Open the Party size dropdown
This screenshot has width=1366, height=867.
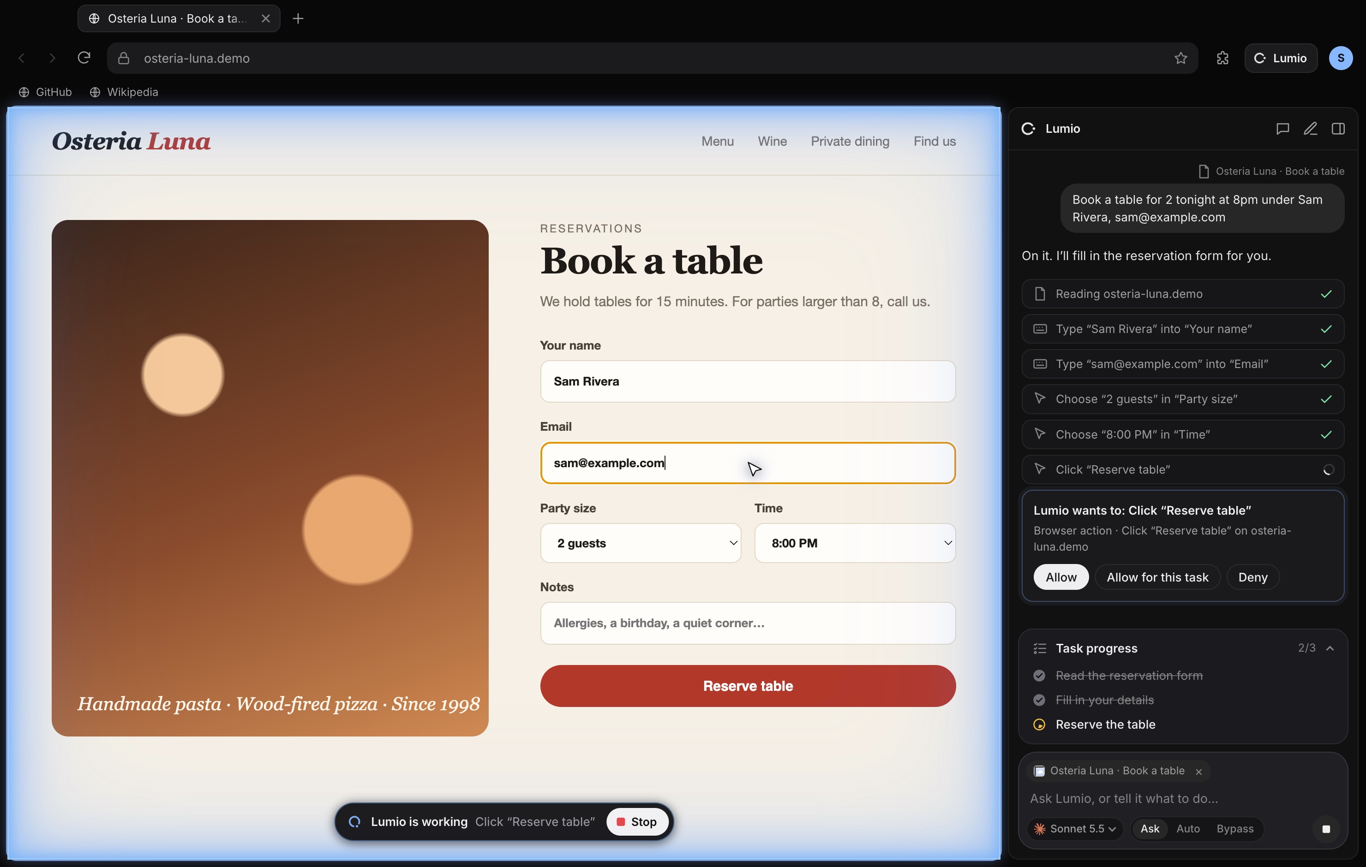[641, 543]
